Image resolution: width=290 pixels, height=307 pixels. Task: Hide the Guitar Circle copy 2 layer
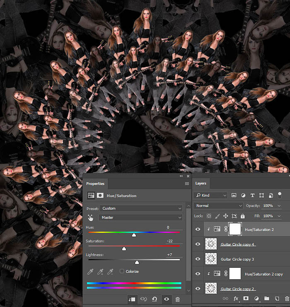coord(198,288)
